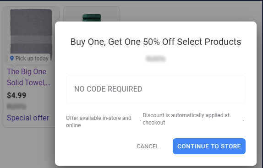Click the 'Discount is automatically applied' note

pyautogui.click(x=186, y=119)
